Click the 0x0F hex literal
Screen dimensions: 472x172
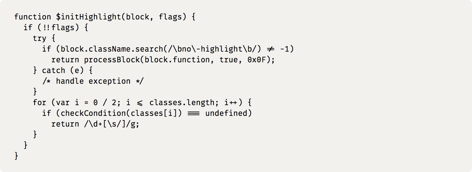tap(256, 60)
